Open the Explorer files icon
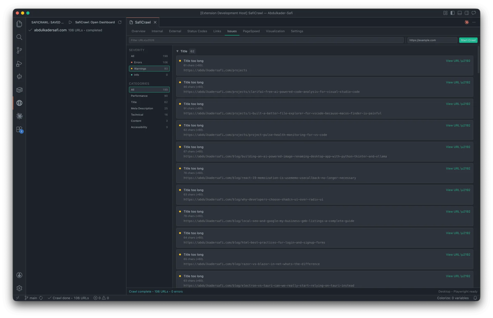The width and height of the screenshot is (493, 318). (x=19, y=24)
